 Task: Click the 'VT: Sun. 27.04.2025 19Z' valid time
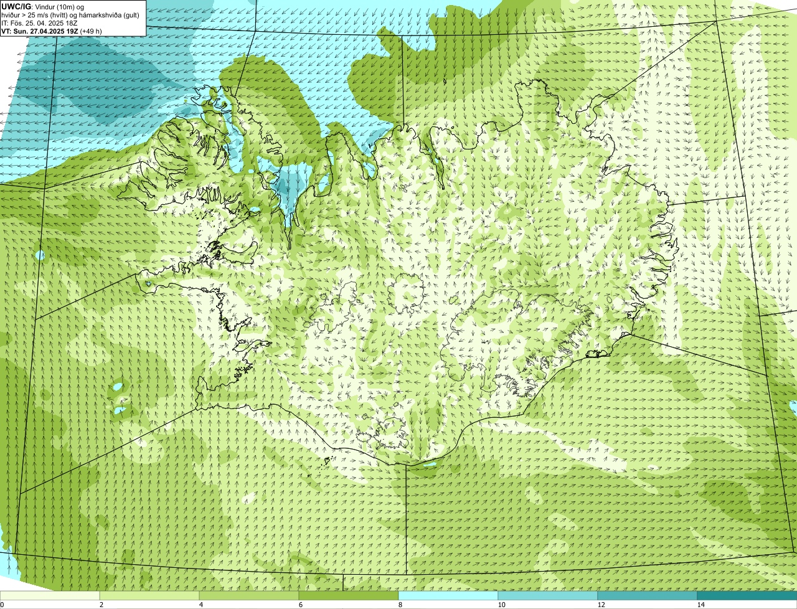[x=40, y=31]
